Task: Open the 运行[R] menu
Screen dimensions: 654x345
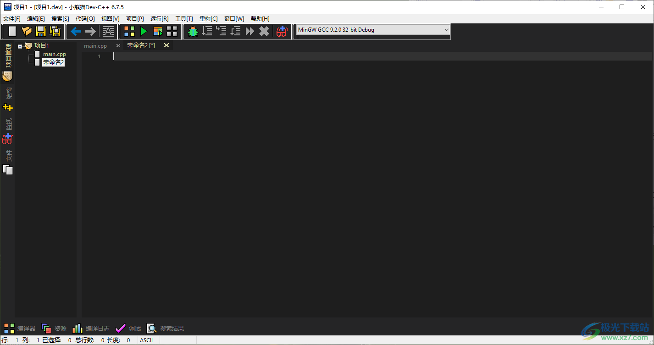Action: click(x=159, y=19)
